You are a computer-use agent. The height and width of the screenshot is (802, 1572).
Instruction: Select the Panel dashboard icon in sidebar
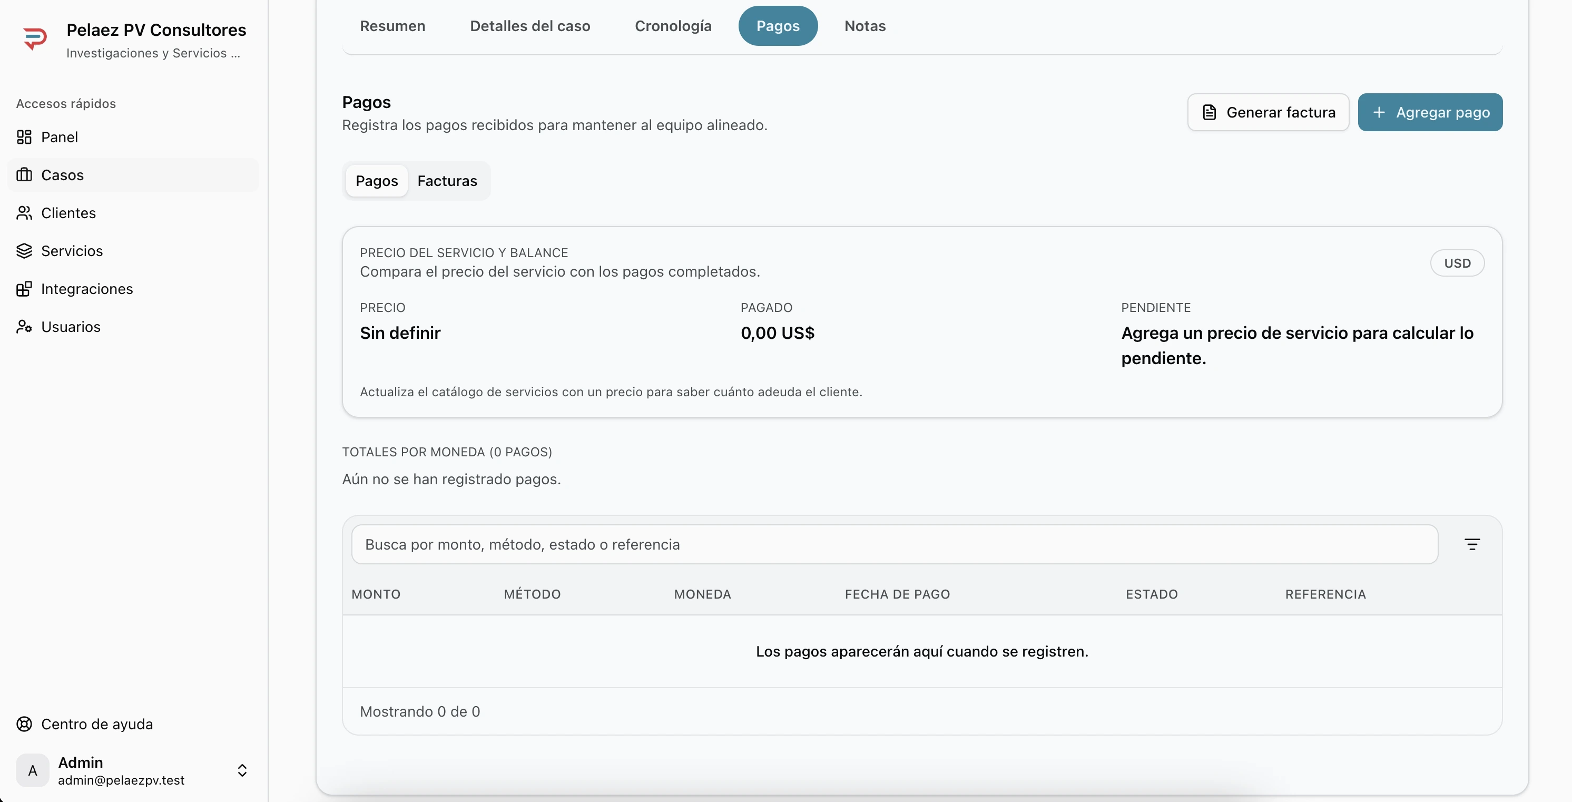[x=24, y=138]
